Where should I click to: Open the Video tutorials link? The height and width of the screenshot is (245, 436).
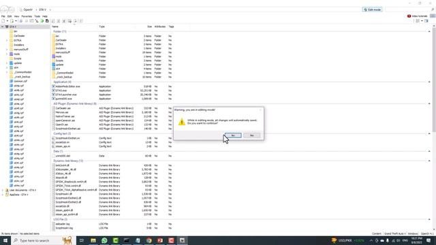[417, 16]
